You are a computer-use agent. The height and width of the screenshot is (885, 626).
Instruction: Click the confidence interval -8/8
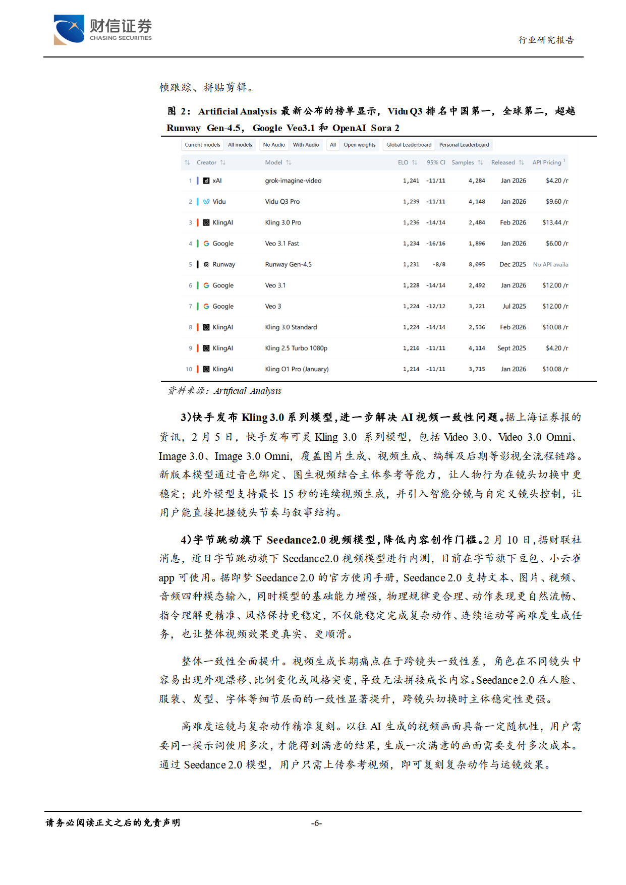pyautogui.click(x=439, y=264)
